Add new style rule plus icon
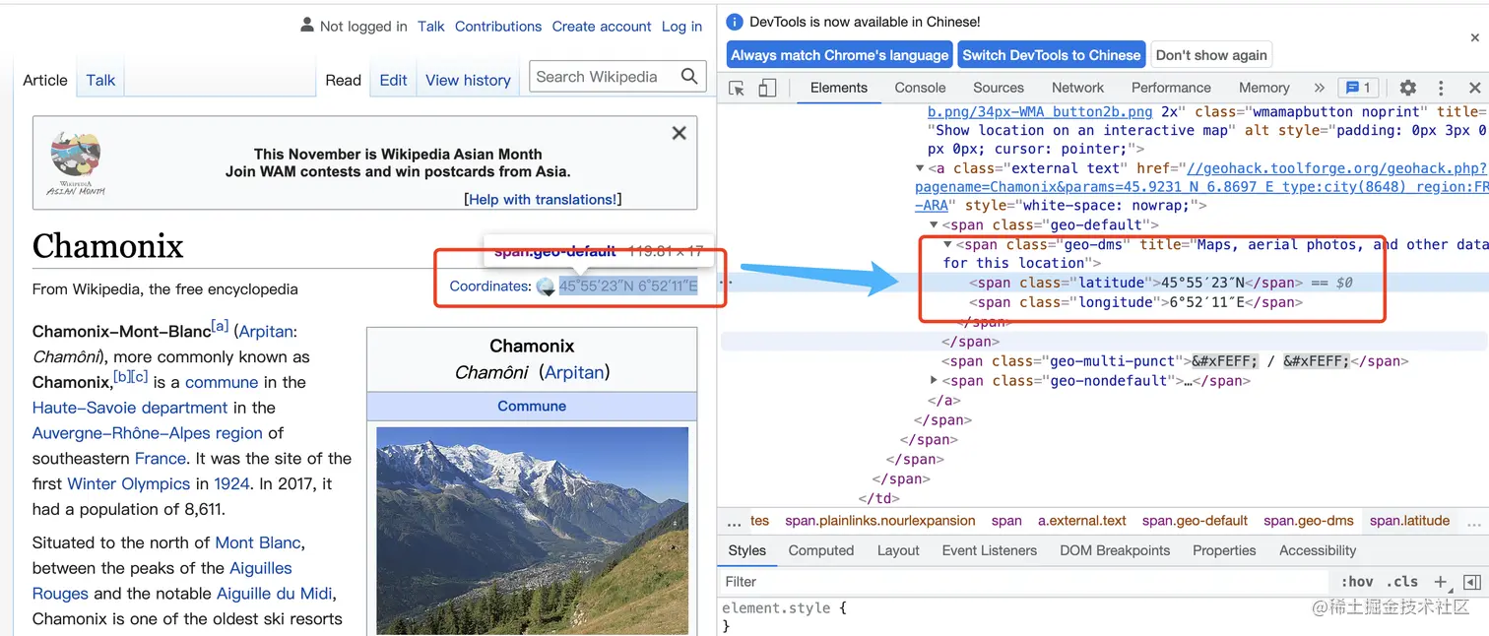 coord(1440,582)
